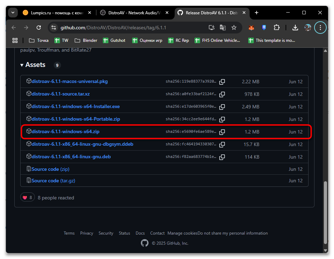Click the Google Translate icon in address bar
The width and height of the screenshot is (334, 259).
pyautogui.click(x=222, y=28)
